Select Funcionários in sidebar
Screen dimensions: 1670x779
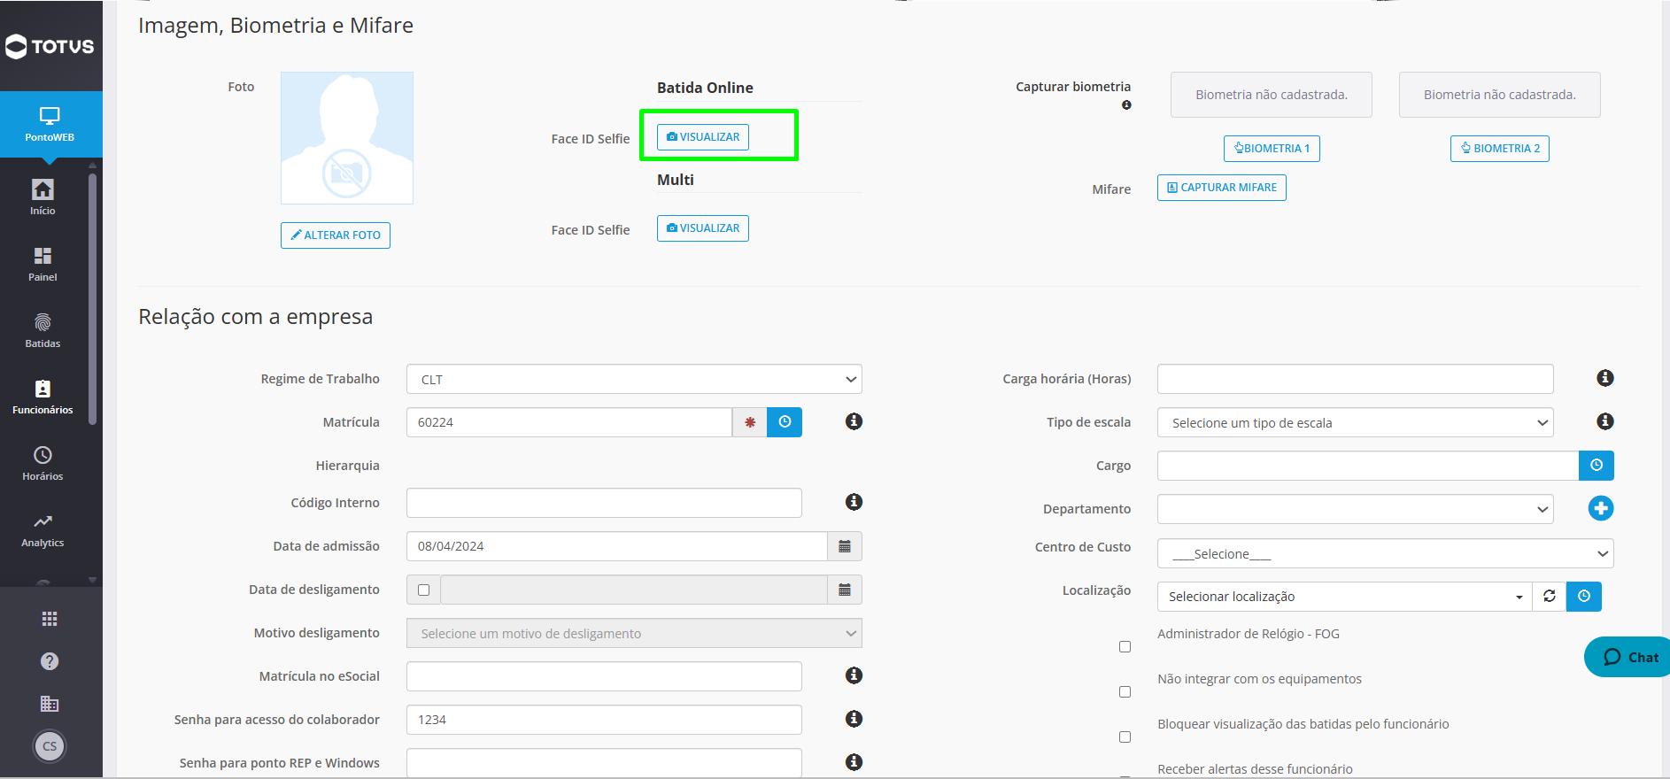click(43, 397)
